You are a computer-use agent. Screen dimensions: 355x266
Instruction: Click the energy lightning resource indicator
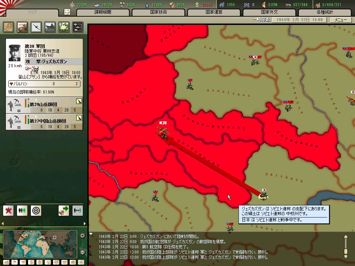[x=79, y=5]
